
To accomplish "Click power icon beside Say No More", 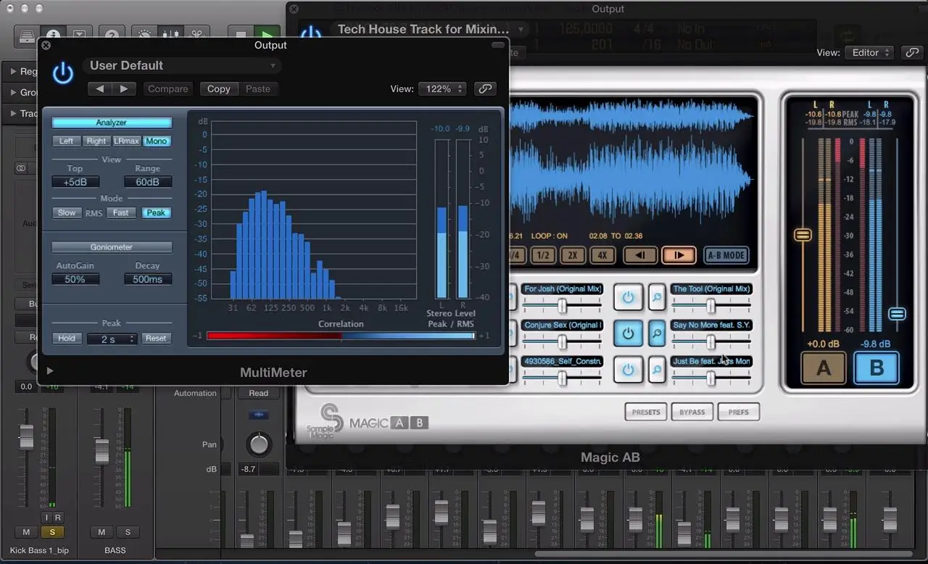I will [628, 333].
